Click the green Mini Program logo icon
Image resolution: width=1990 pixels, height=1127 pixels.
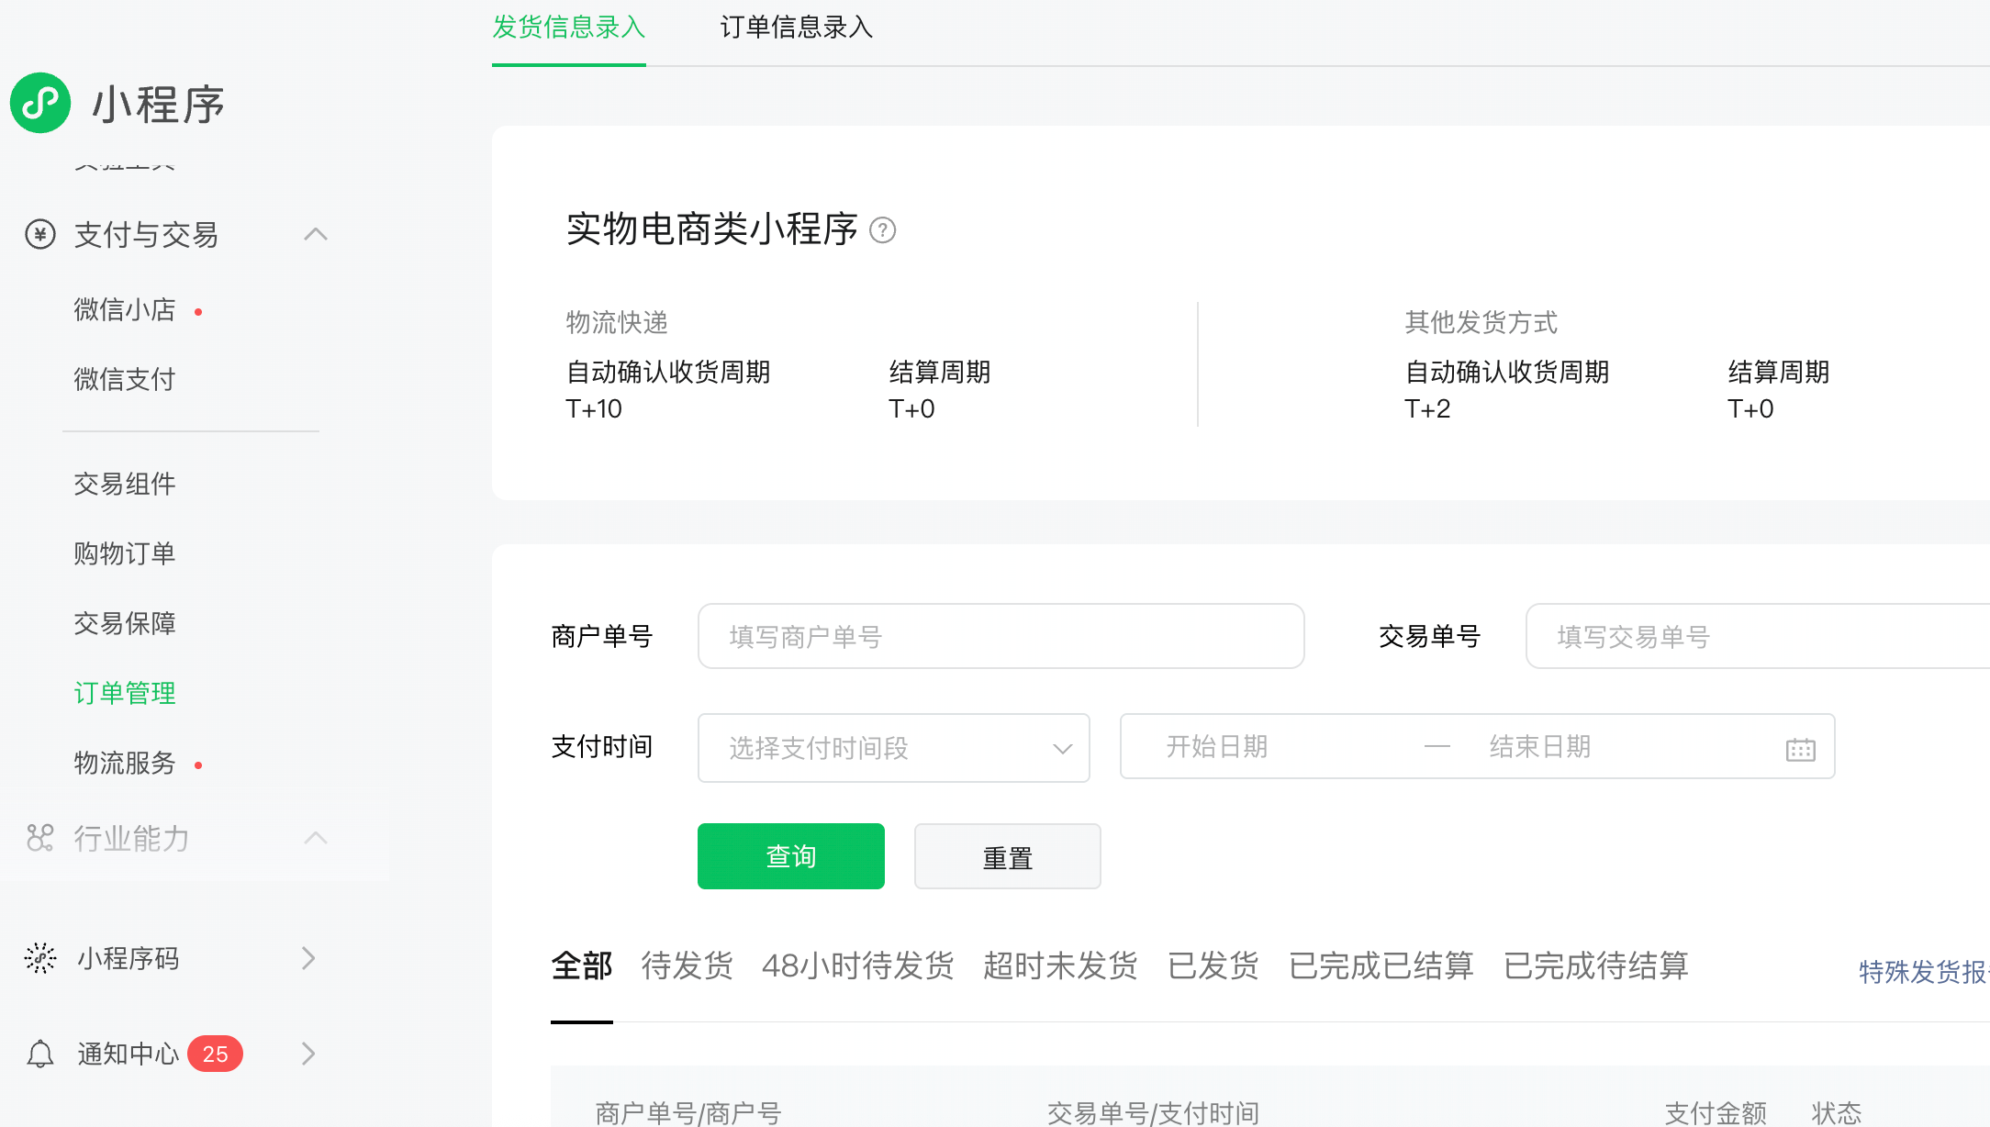coord(40,103)
